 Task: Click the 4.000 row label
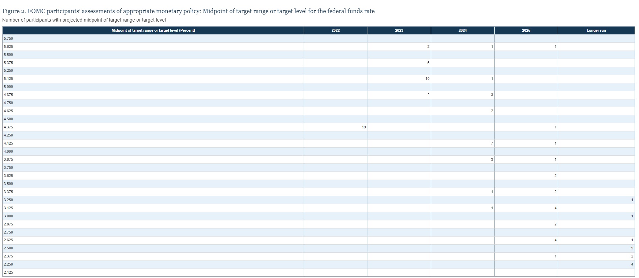click(x=8, y=151)
